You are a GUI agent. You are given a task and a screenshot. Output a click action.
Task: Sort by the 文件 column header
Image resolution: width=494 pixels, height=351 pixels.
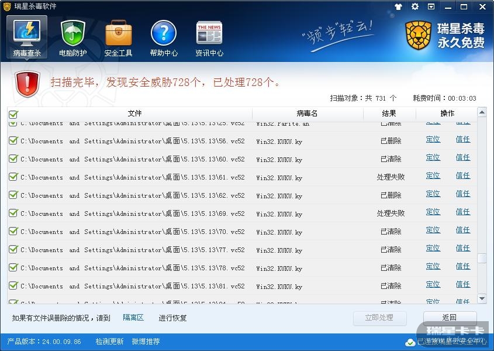134,114
